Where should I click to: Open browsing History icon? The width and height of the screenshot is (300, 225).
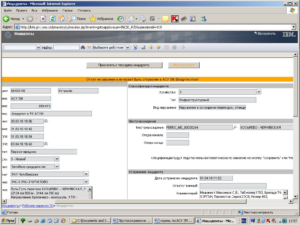[x=121, y=19]
